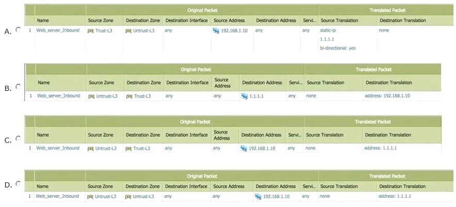Click Untrust-L3 source zone icon in option B

[x=91, y=96]
